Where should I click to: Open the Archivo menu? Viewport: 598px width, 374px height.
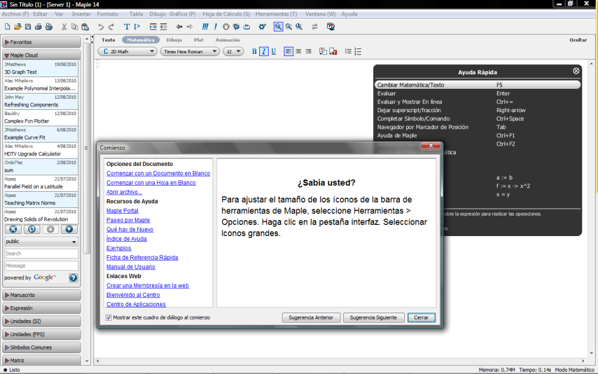click(15, 14)
